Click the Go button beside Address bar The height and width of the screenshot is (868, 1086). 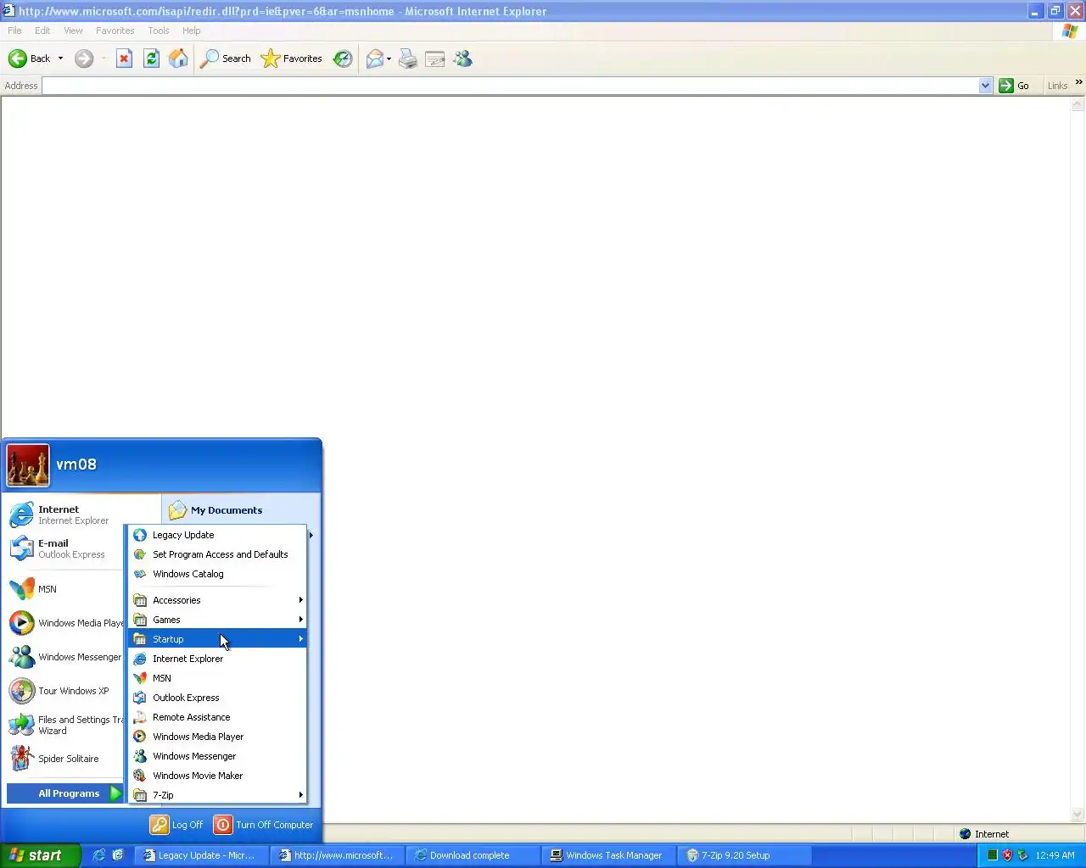pos(1015,86)
